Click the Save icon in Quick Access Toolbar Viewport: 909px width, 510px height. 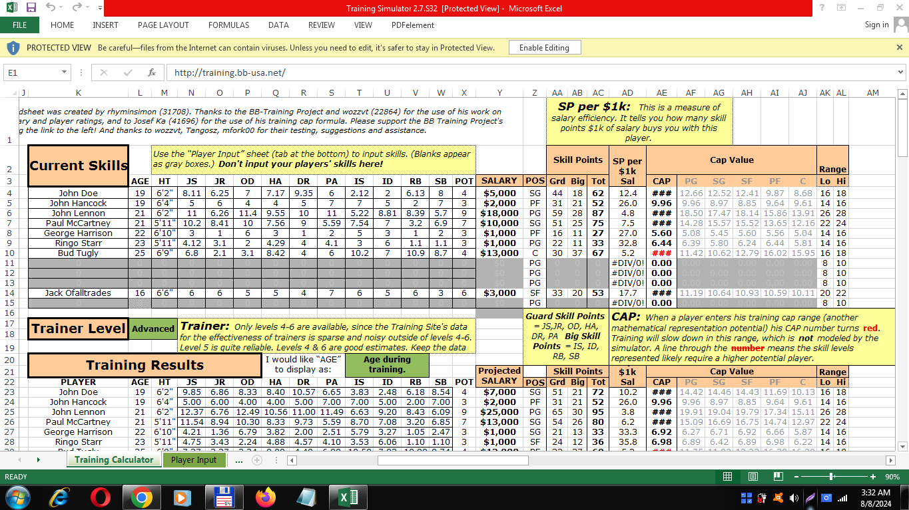pos(31,8)
